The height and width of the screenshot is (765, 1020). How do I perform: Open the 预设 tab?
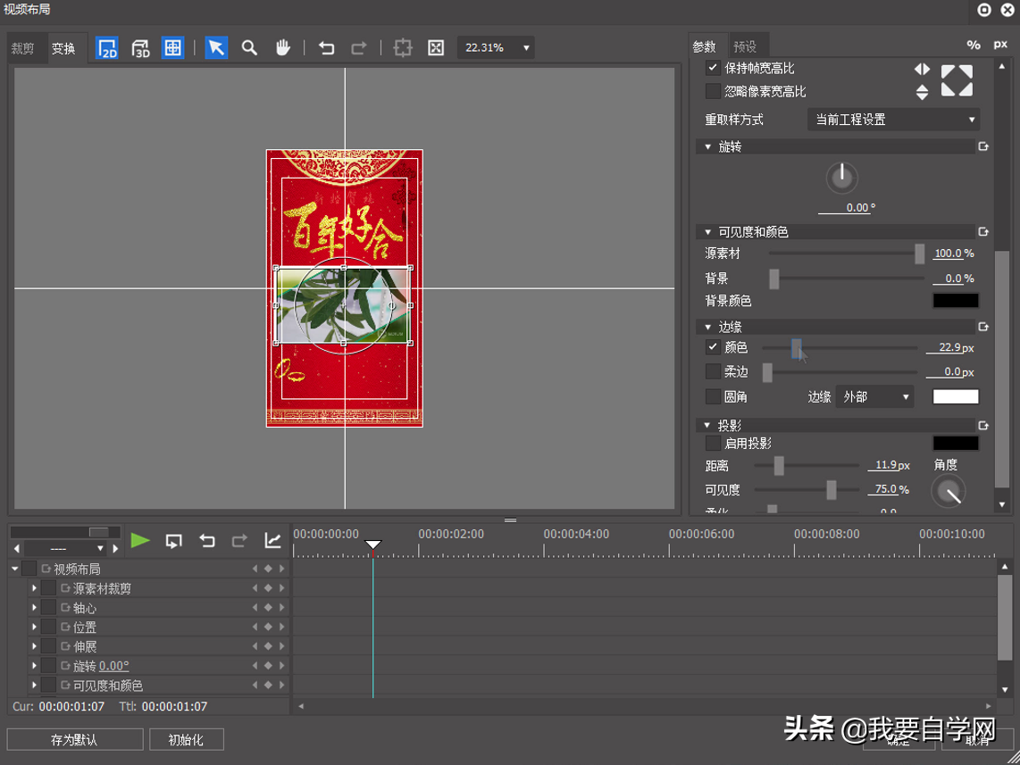[746, 46]
